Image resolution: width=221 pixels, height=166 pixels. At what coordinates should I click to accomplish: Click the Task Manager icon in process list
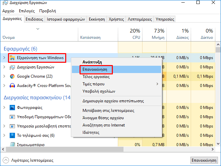(x=12, y=67)
